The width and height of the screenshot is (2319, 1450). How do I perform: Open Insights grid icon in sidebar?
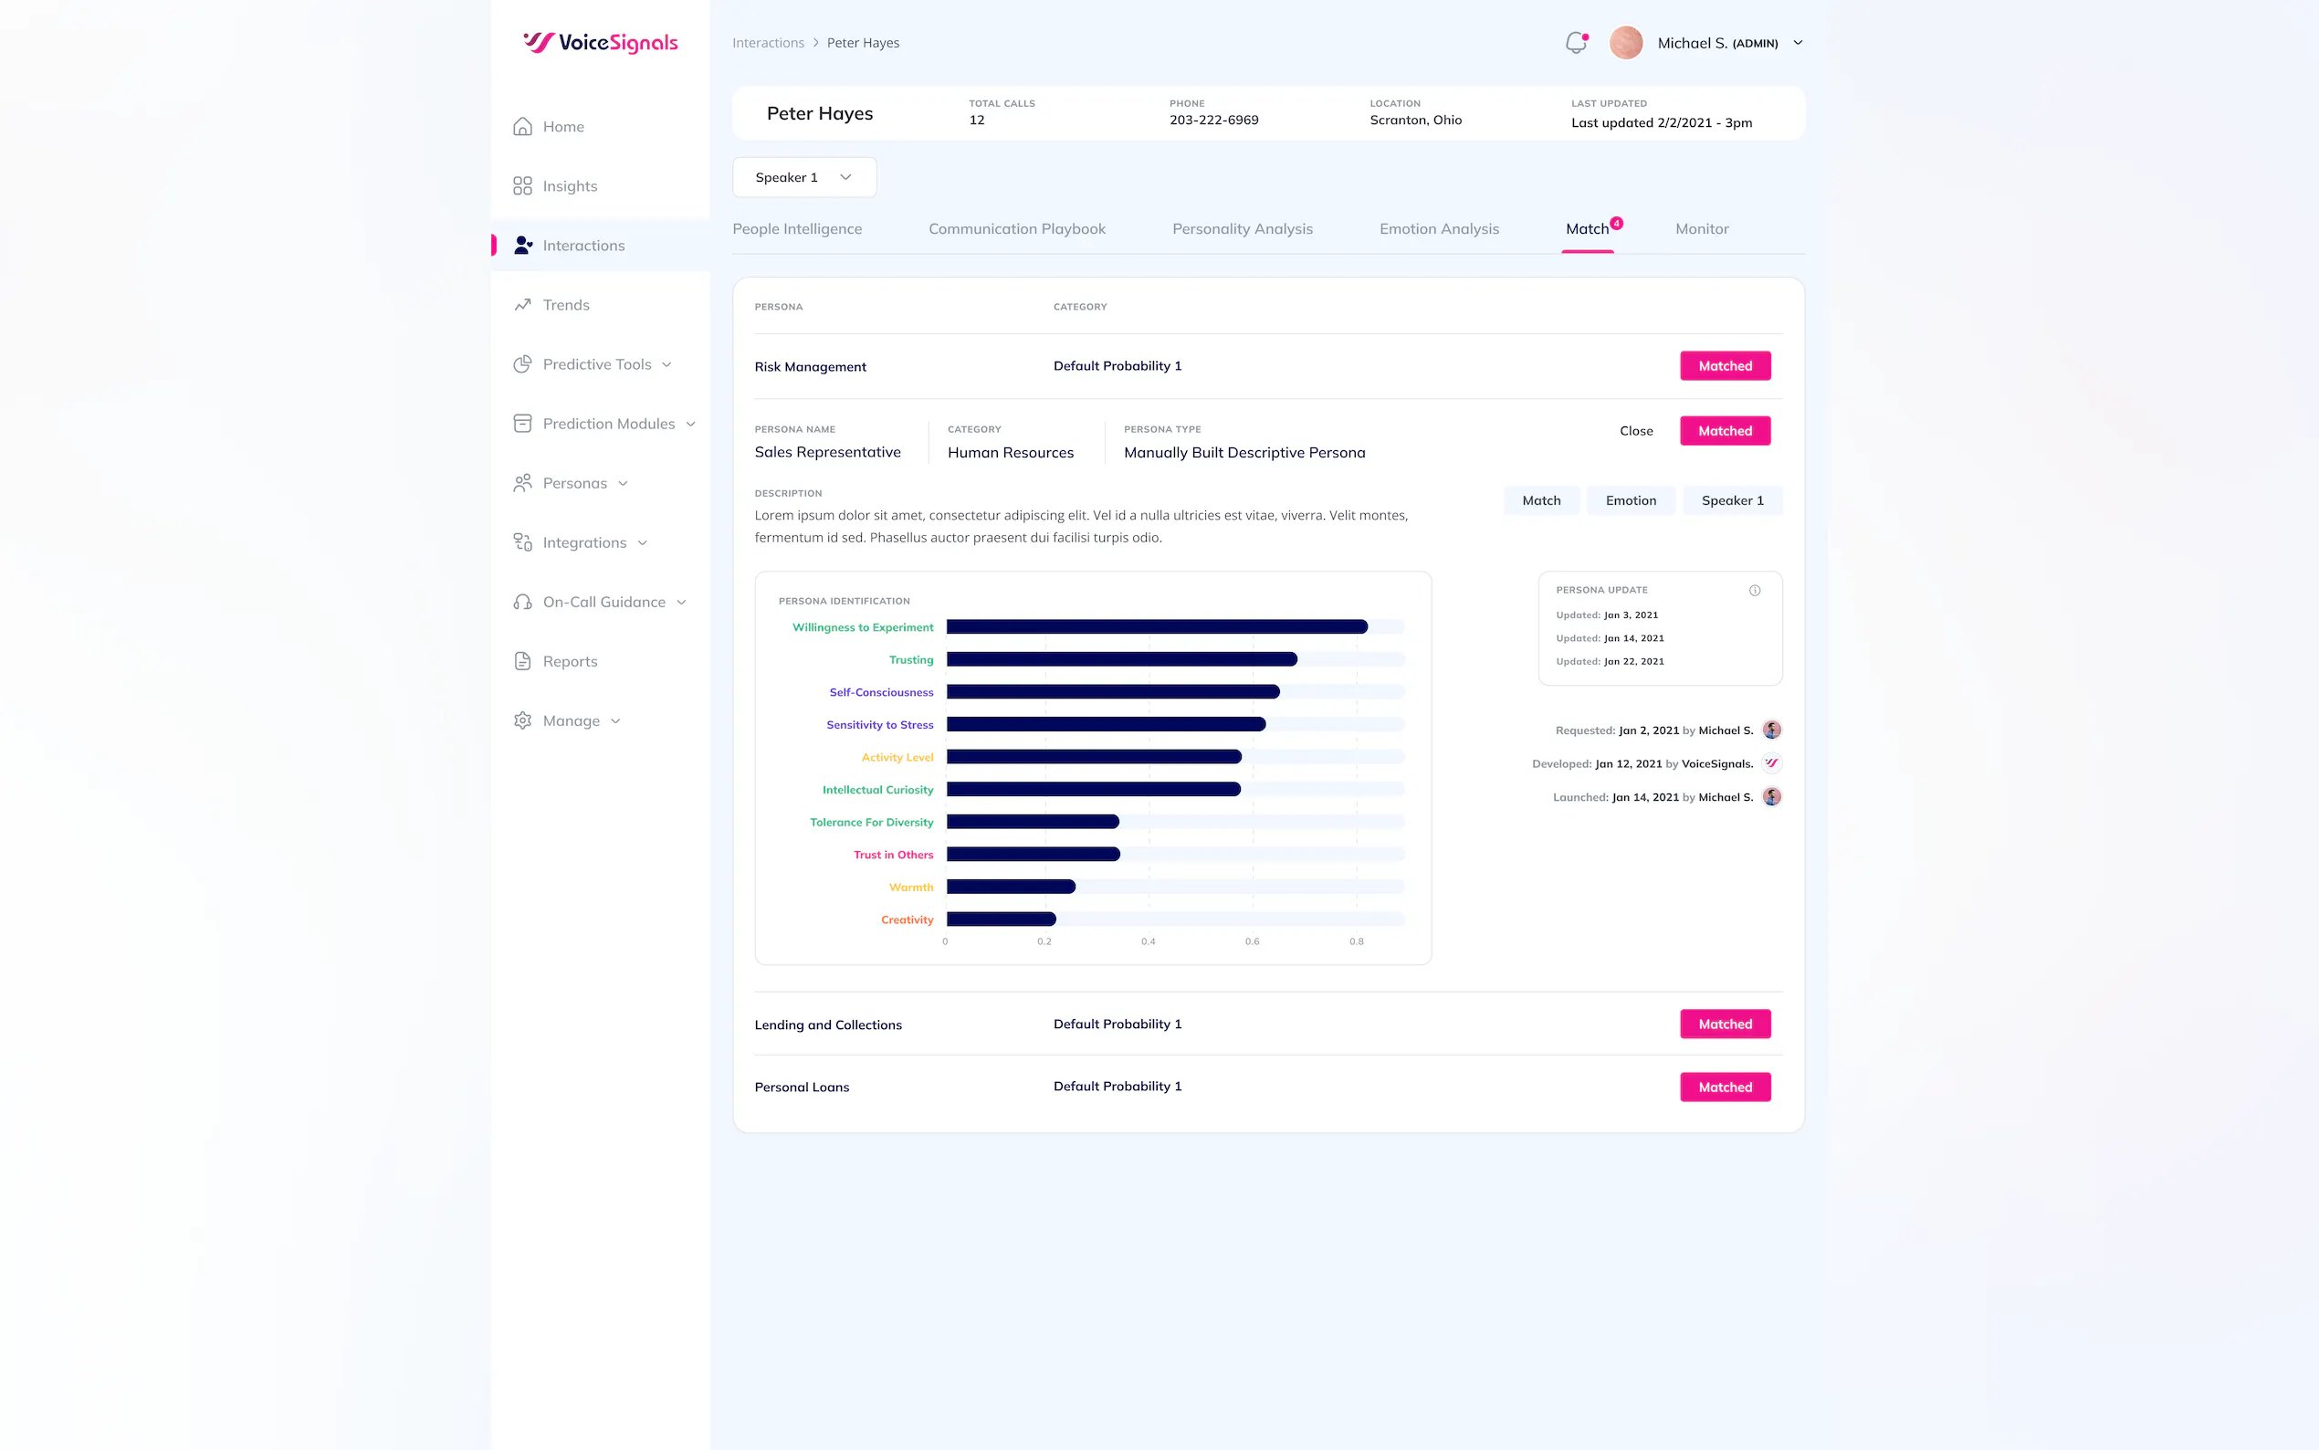click(522, 186)
